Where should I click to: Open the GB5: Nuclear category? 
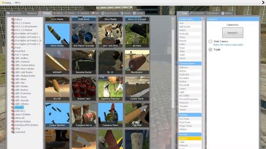click(x=21, y=90)
